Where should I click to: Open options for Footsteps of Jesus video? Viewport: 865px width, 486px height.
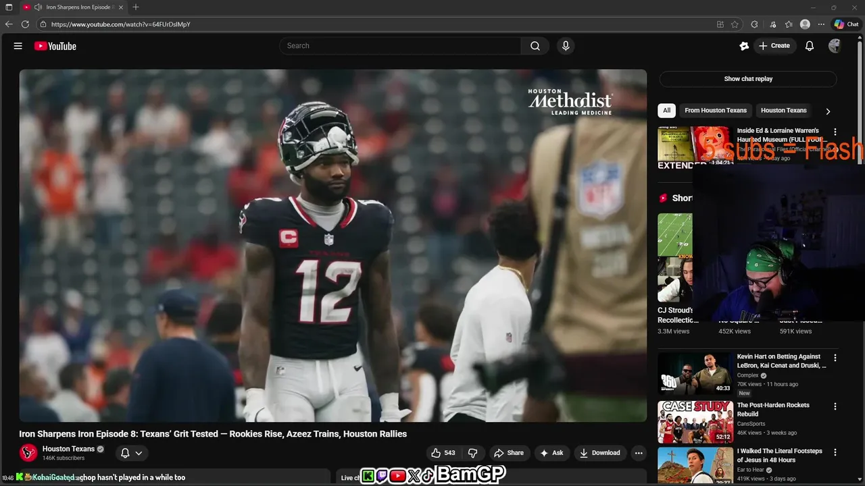835,452
